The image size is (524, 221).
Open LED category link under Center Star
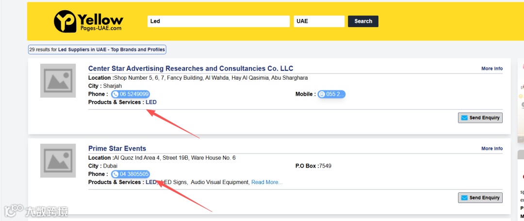(151, 102)
